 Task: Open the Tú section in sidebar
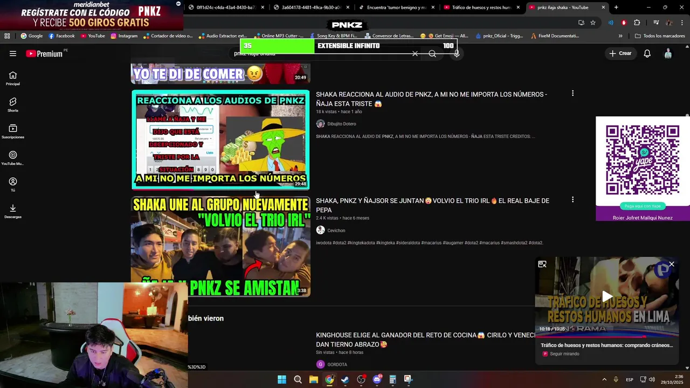pos(13,185)
